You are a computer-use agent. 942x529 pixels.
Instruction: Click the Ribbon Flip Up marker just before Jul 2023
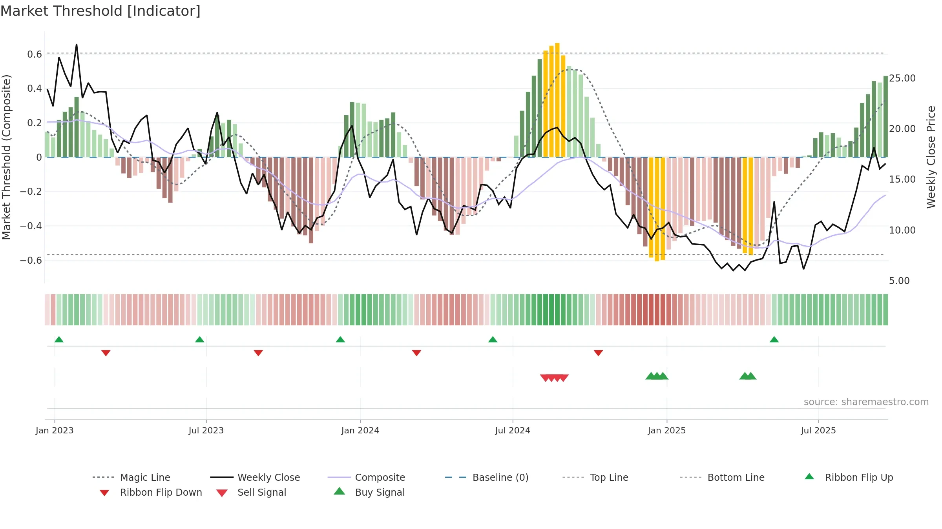tap(199, 339)
